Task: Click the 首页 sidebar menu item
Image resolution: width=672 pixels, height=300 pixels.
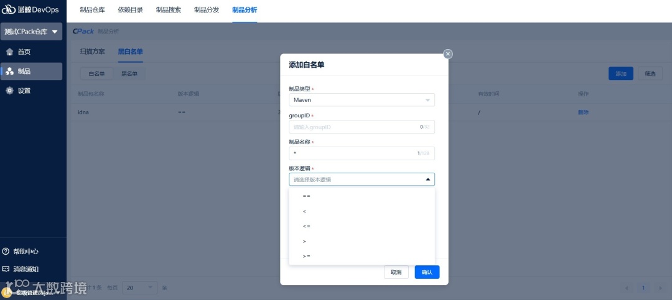Action: tap(31, 52)
